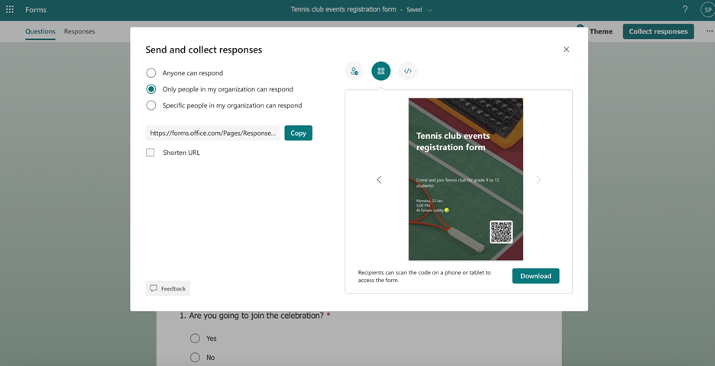Click the Collect responses button
This screenshot has width=715, height=366.
(658, 31)
